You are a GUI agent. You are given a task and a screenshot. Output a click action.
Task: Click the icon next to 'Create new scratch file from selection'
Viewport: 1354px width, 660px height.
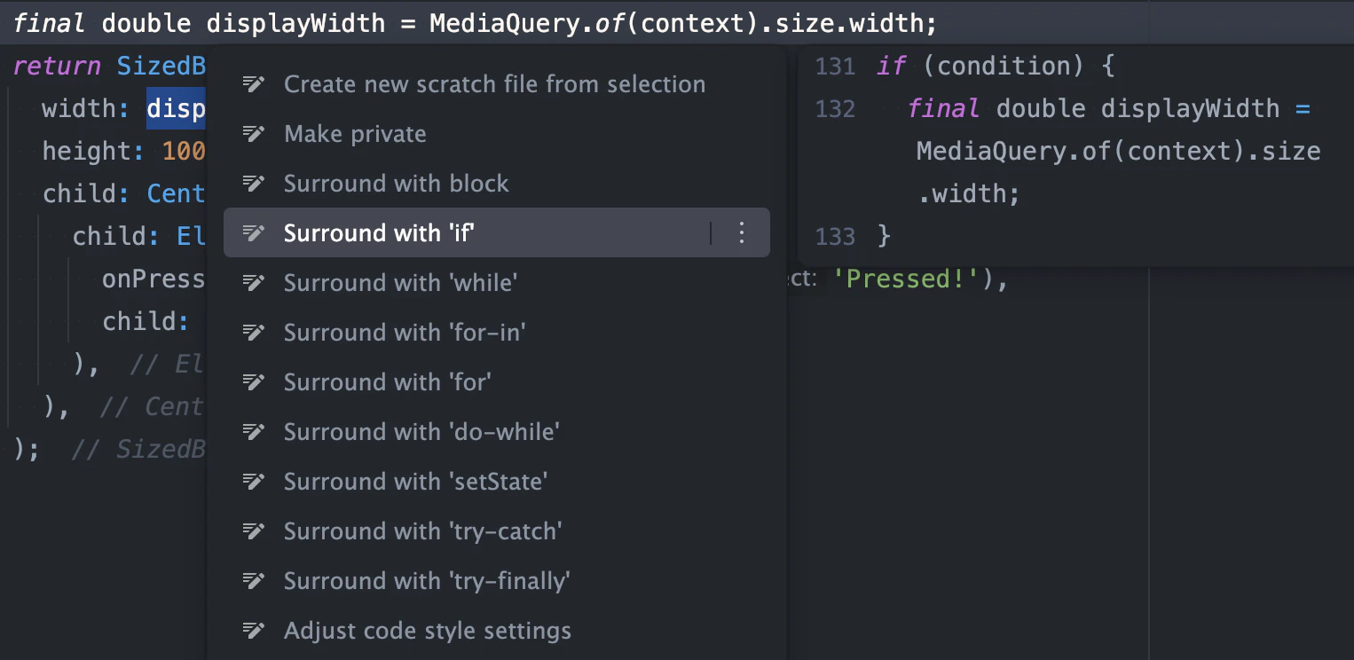click(x=253, y=83)
